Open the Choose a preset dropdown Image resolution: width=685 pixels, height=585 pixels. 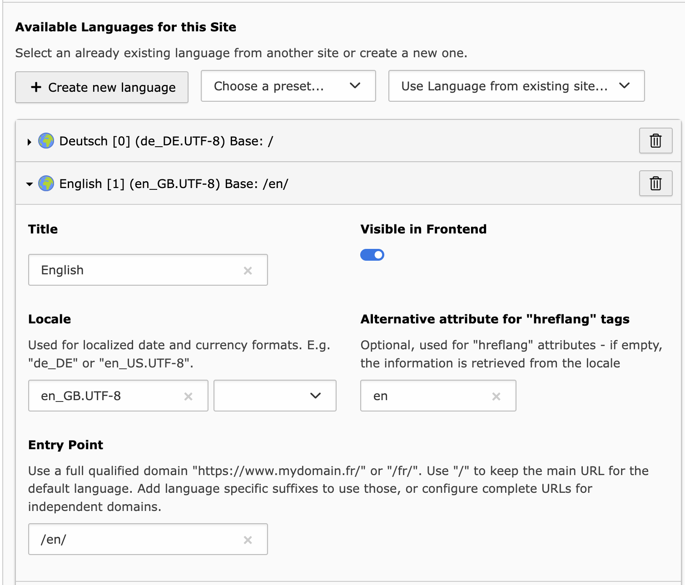click(x=288, y=86)
